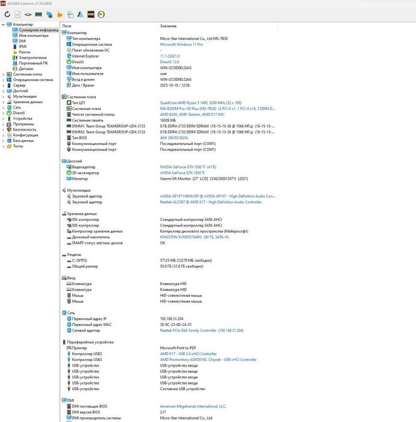The height and width of the screenshot is (422, 416).
Task: Select Суммарная информация in tree
Action: pyautogui.click(x=39, y=30)
